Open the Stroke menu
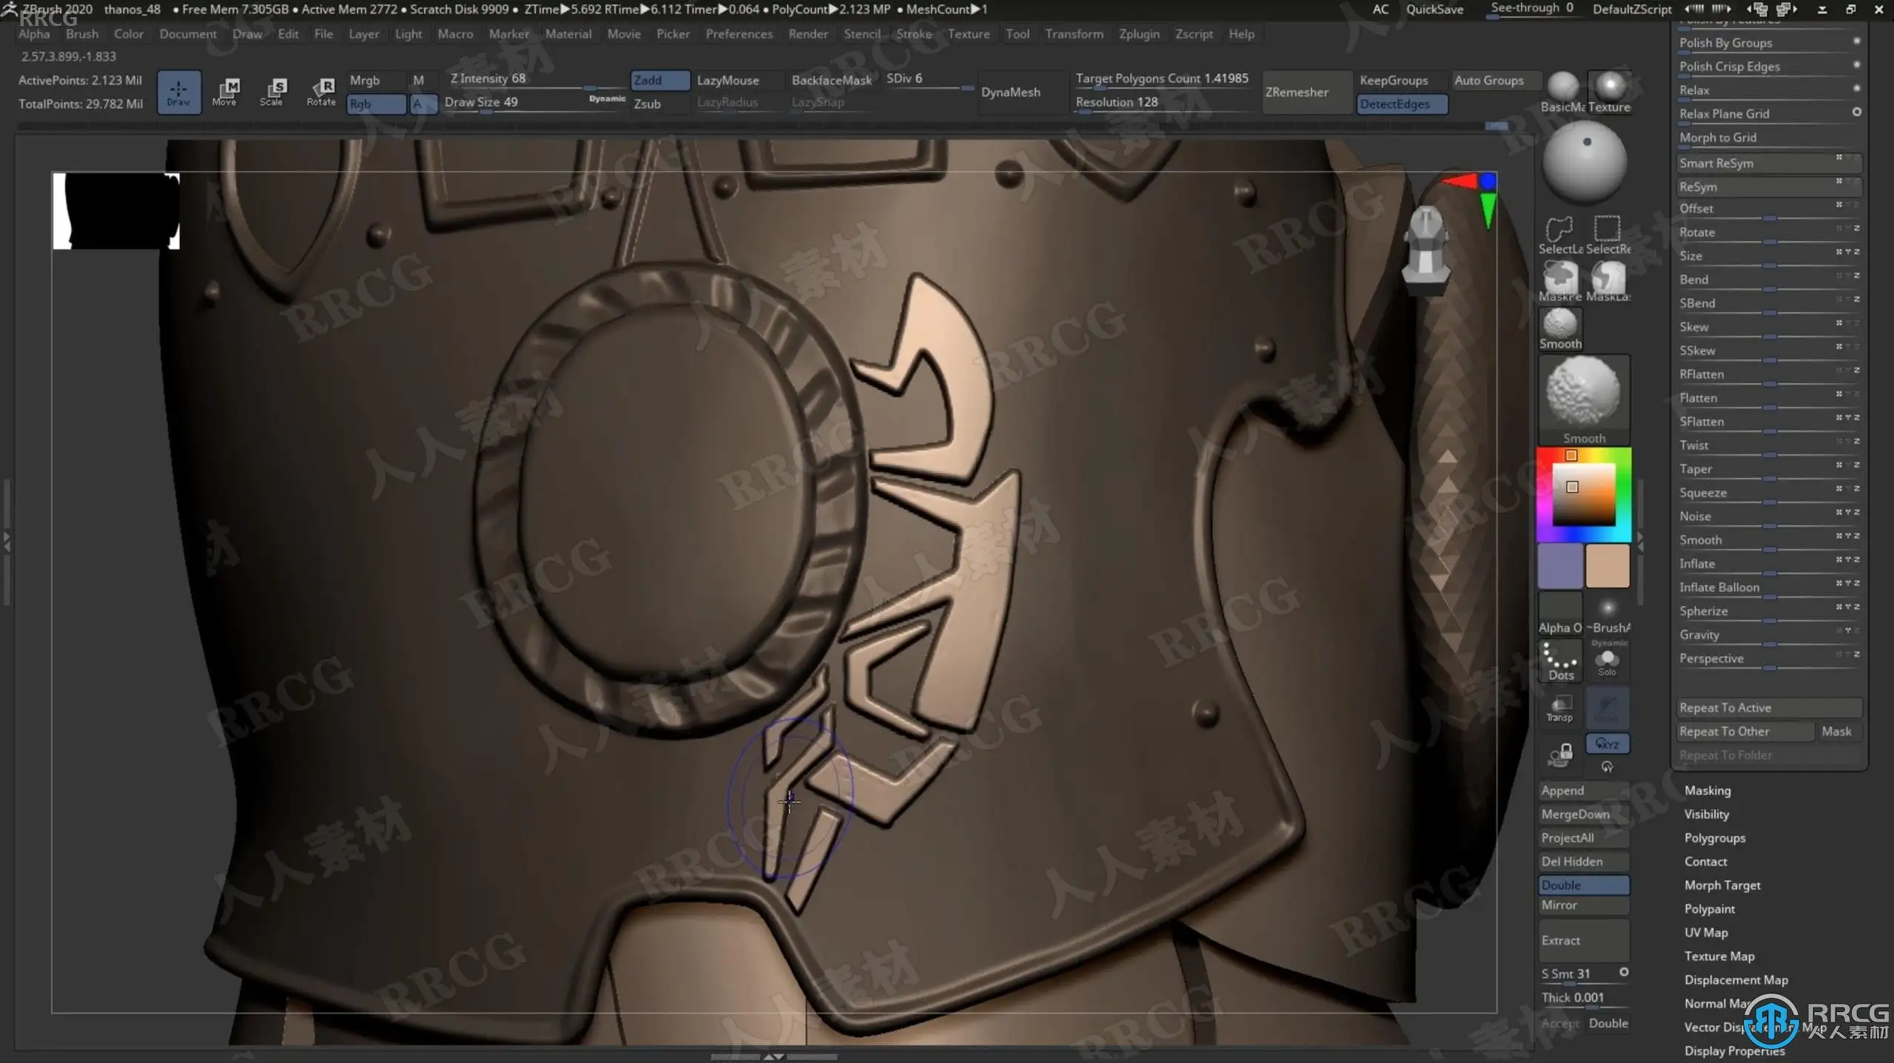This screenshot has width=1894, height=1063. coord(914,34)
